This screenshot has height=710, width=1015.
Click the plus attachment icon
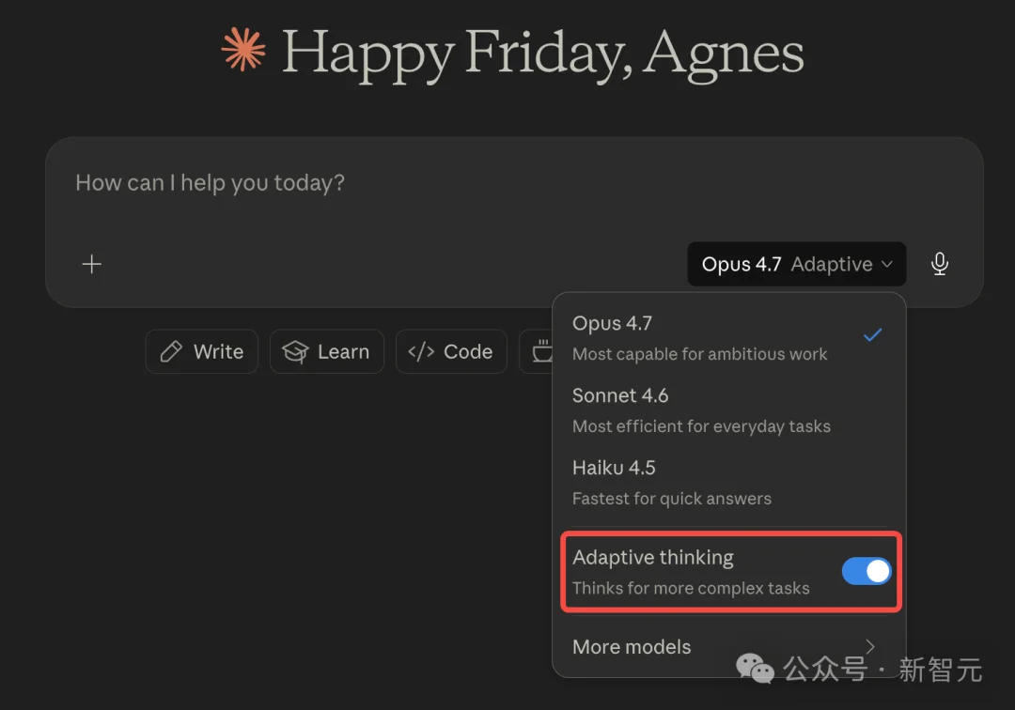(x=91, y=265)
